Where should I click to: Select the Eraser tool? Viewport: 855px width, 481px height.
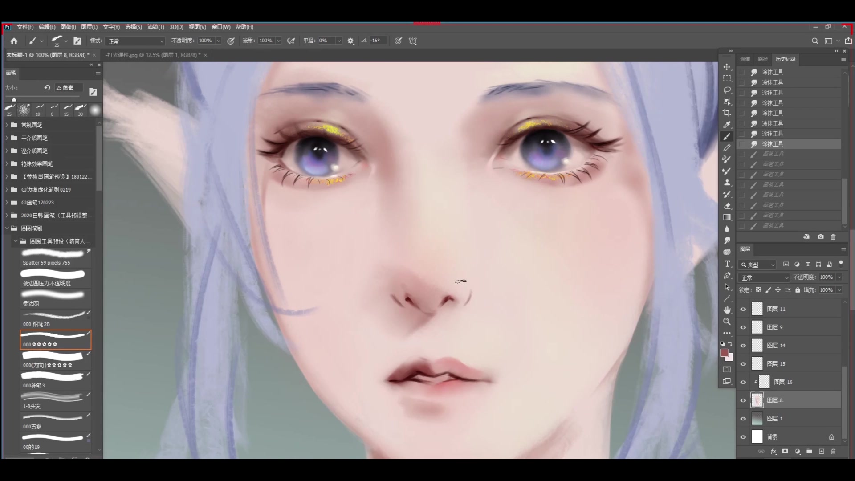click(x=727, y=206)
